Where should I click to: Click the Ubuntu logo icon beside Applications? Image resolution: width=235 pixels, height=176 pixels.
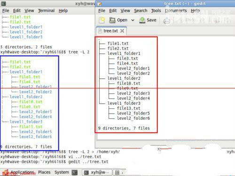[6, 172]
